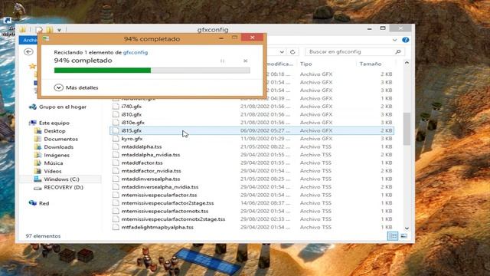Select file i810.gfx

pos(132,114)
